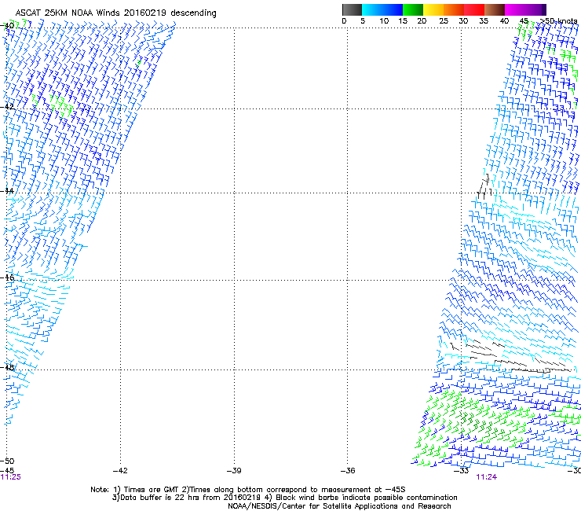Click the '40' label under the color bar
The image size is (581, 511).
[504, 21]
